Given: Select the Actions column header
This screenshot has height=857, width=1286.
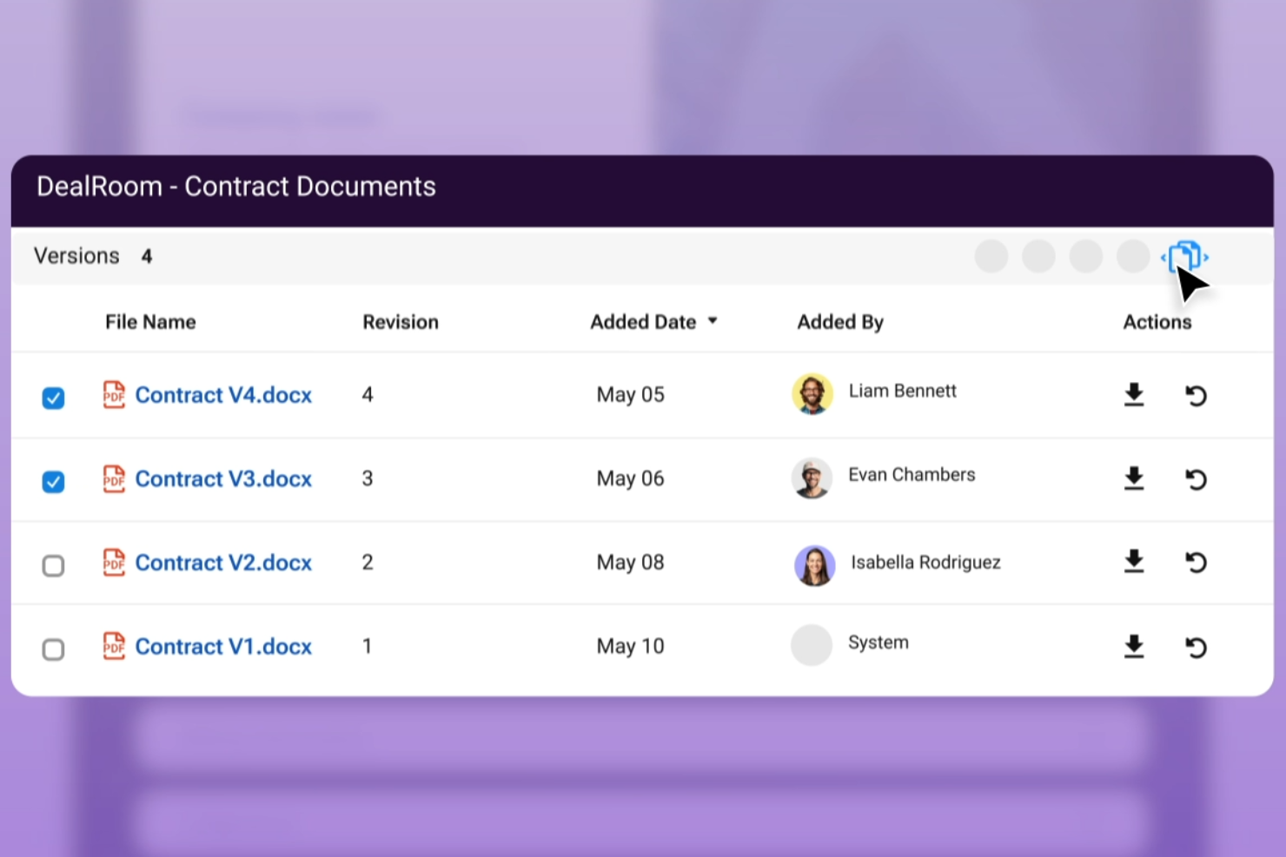Looking at the screenshot, I should pyautogui.click(x=1157, y=321).
